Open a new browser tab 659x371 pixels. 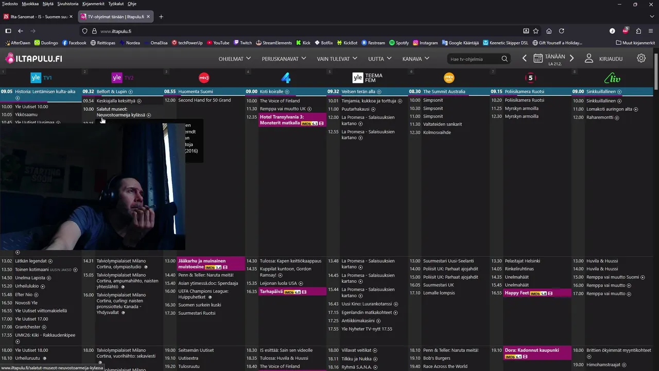[x=161, y=16]
